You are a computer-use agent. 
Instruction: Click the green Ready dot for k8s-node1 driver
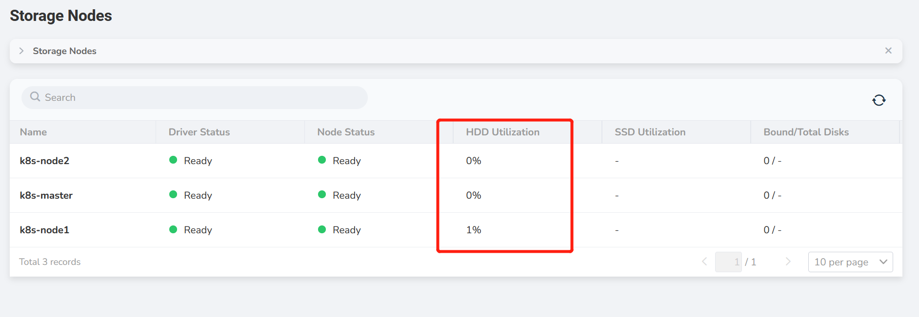click(x=173, y=229)
